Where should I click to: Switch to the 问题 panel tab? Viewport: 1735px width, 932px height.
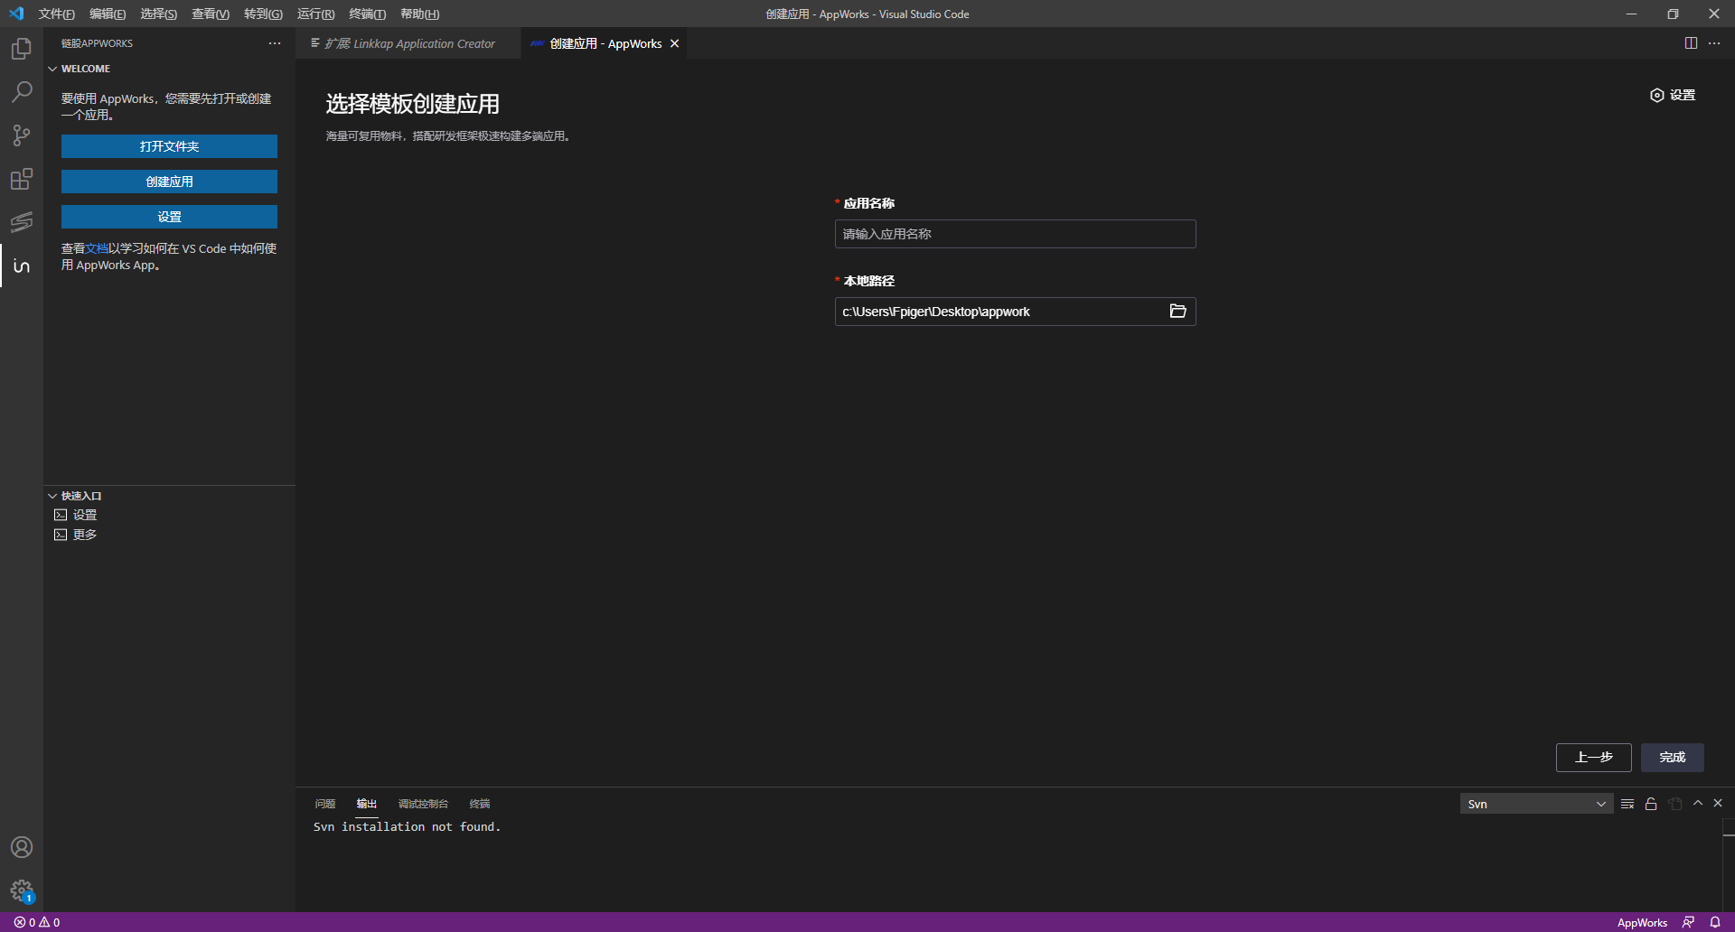click(x=324, y=804)
